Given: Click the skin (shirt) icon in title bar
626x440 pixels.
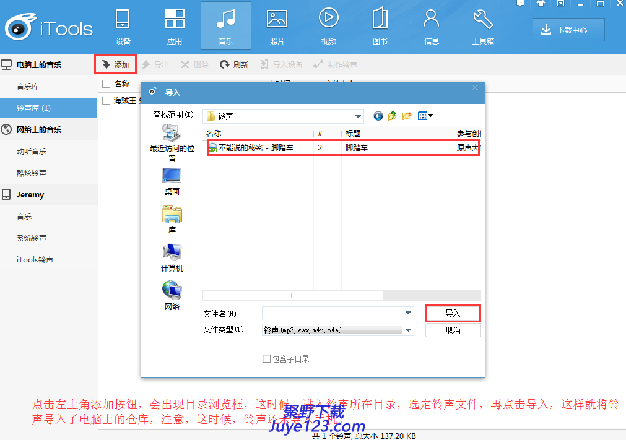Looking at the screenshot, I should [541, 3].
